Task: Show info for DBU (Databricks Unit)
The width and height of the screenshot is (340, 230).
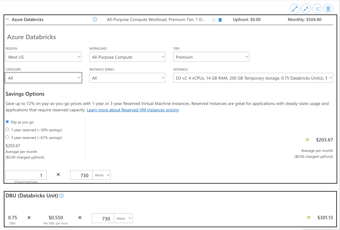Action: [62, 196]
